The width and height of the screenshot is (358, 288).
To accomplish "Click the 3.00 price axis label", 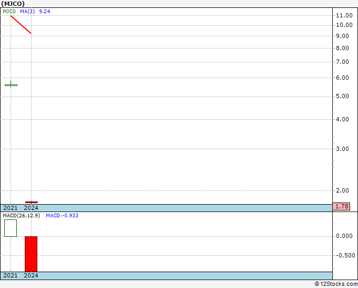I will click(x=343, y=149).
